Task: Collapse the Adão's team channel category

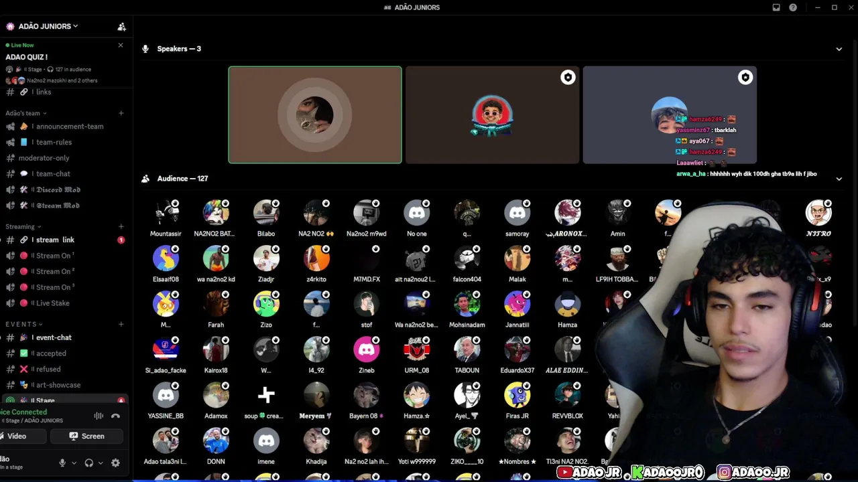Action: (26, 113)
